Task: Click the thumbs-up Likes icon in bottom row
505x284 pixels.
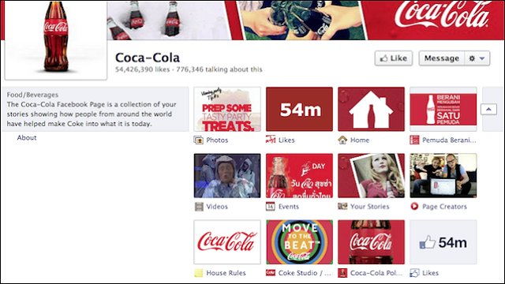Action: 414,273
